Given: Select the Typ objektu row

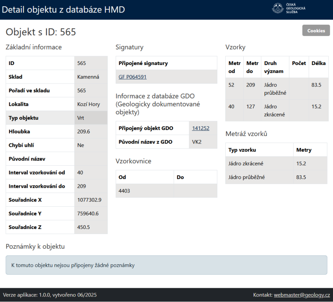Looking at the screenshot, I should (56, 118).
